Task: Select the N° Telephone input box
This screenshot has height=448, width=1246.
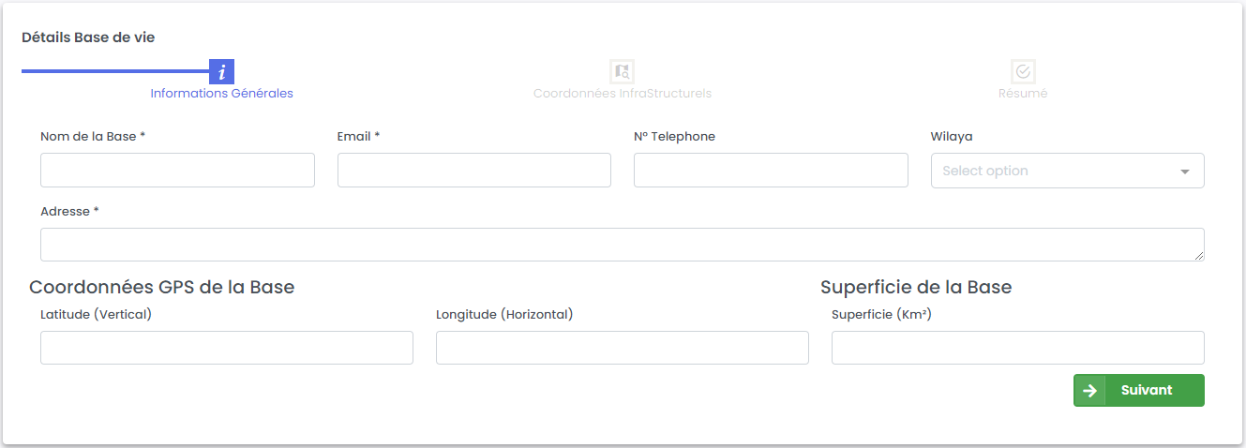Action: click(771, 171)
